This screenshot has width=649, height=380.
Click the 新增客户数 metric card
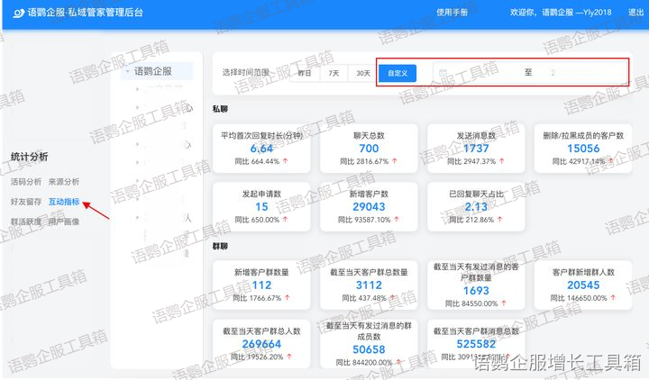coord(369,206)
